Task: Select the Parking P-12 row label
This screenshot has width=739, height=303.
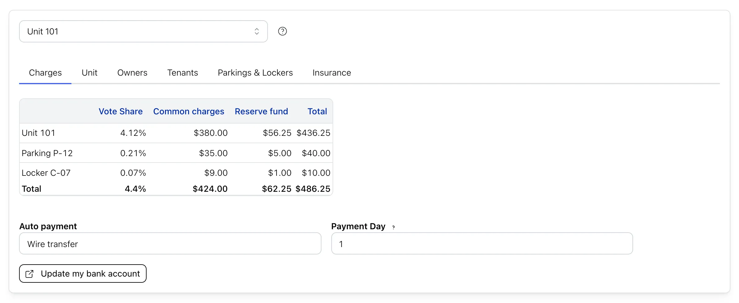Action: coord(47,153)
